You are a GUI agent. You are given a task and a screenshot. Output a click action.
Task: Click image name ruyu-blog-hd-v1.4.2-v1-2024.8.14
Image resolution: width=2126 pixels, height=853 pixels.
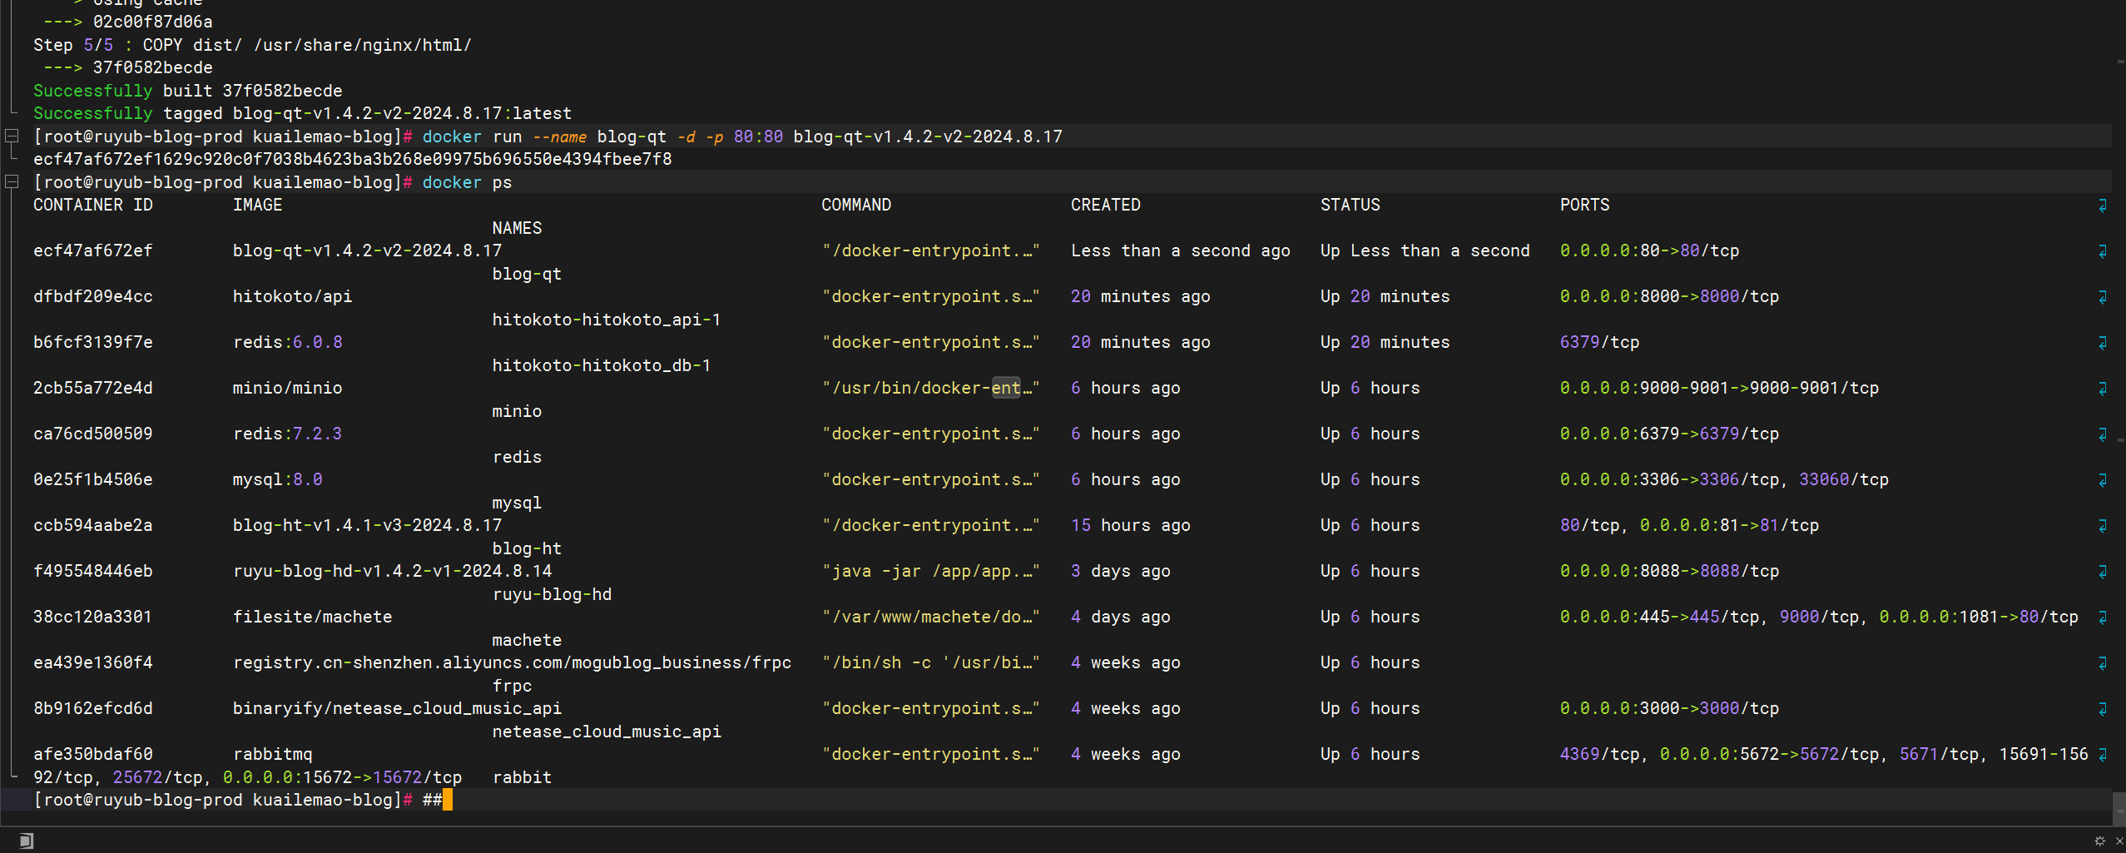[392, 571]
